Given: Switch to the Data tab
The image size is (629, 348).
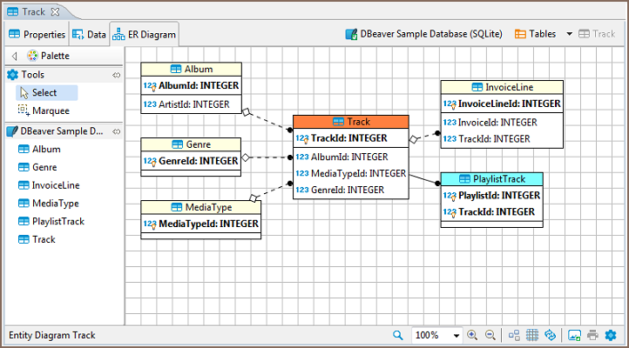Looking at the screenshot, I should (x=90, y=35).
